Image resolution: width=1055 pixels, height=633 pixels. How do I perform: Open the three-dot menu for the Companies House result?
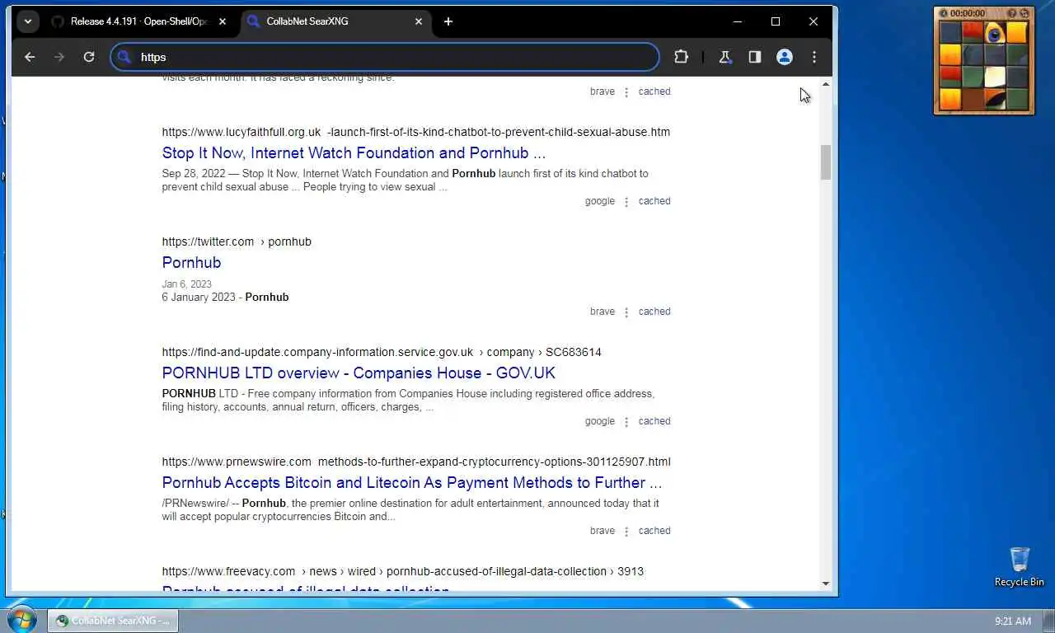[x=626, y=422]
